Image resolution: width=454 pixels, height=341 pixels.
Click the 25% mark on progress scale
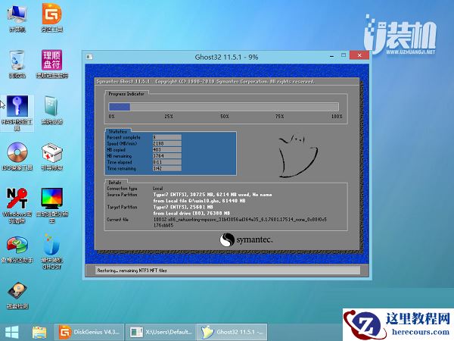click(x=169, y=116)
